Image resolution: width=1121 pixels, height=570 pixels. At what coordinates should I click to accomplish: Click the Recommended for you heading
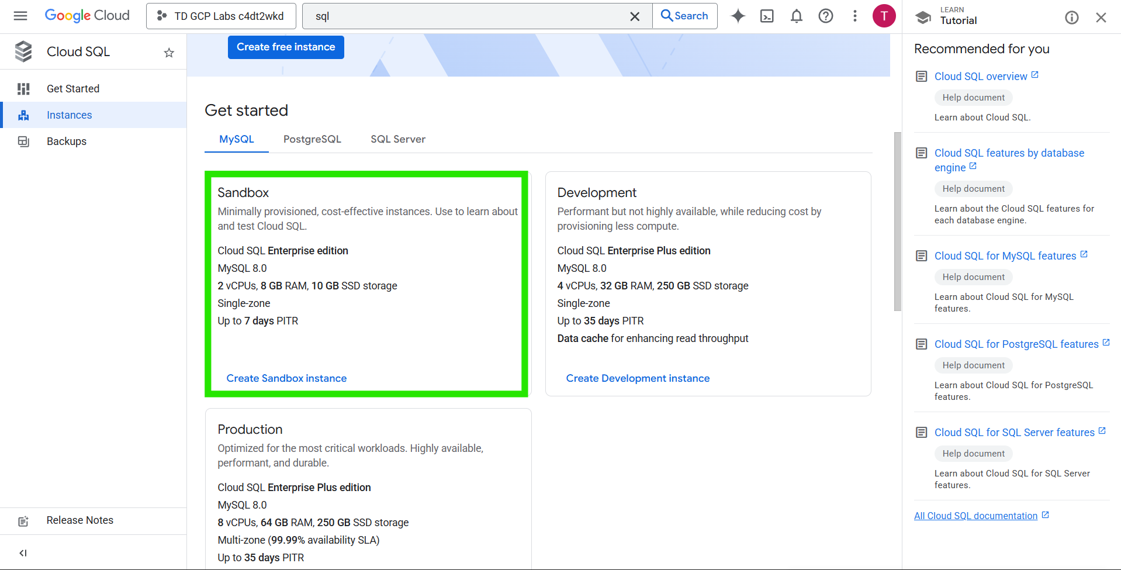pos(982,49)
